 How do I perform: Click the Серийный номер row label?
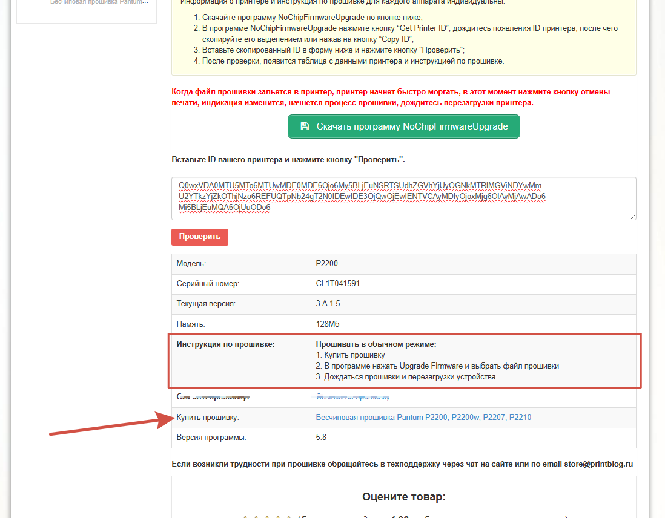pos(208,283)
